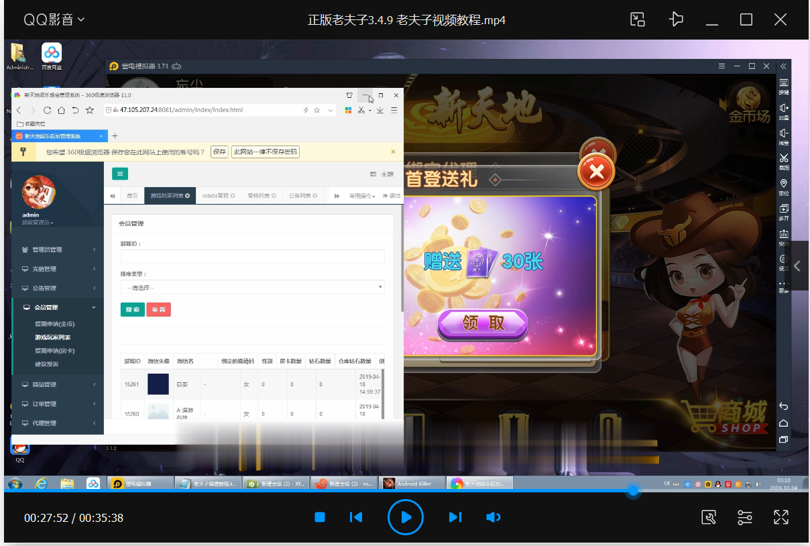Screen dimensions: 810x546
Task: Close the 公告列表 tab
Action: 314,196
